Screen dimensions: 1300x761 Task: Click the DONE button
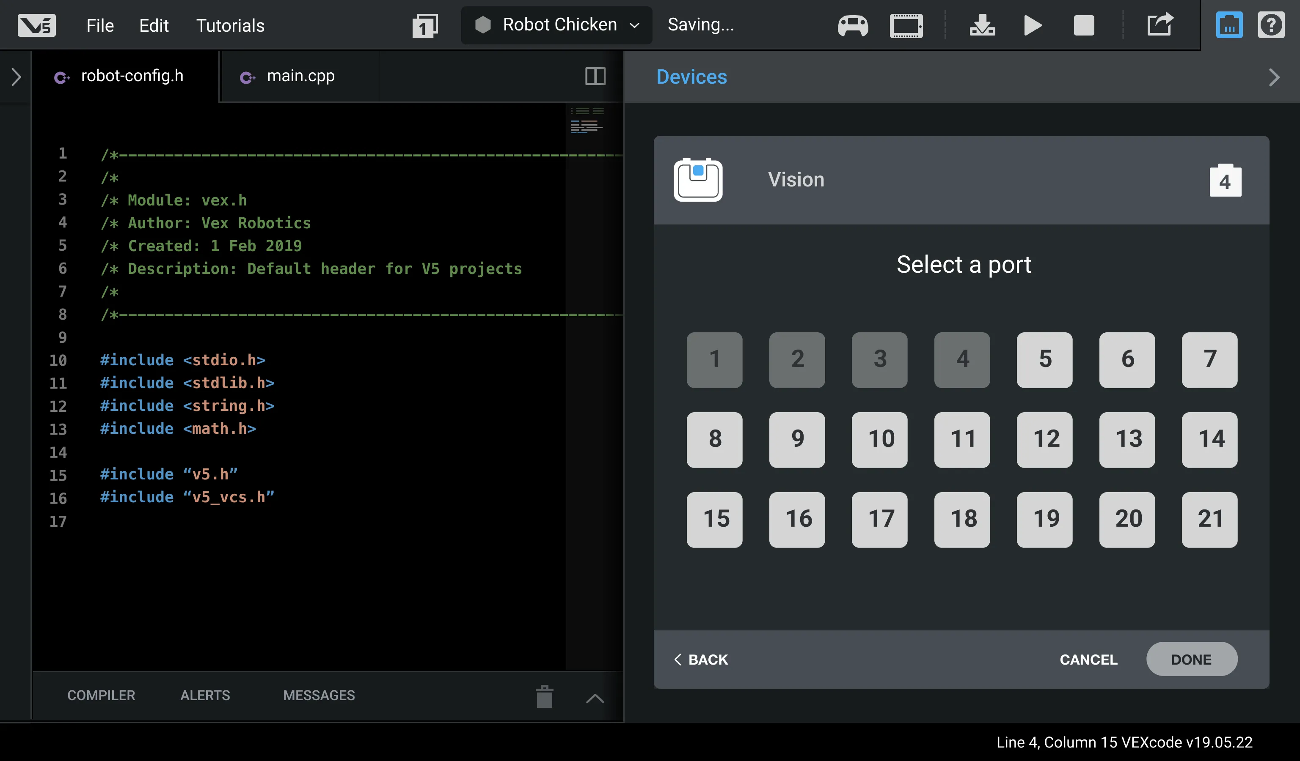[1191, 659]
